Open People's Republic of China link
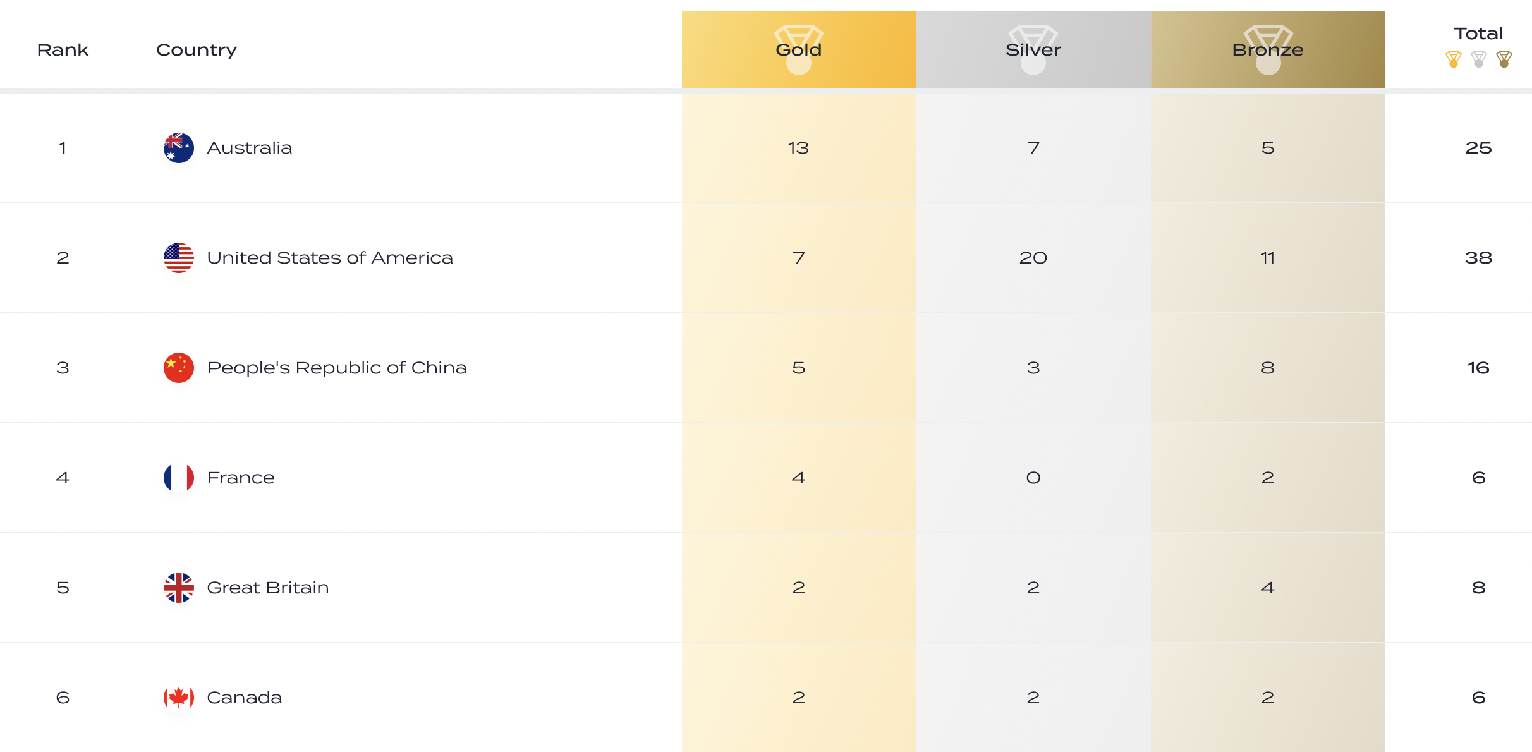1532x752 pixels. (337, 368)
